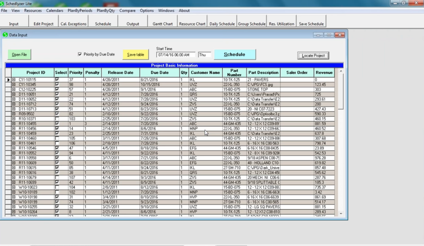Click the table's vertical scrollbar down arrow
Screen dimensions: 424x246
tap(340, 214)
